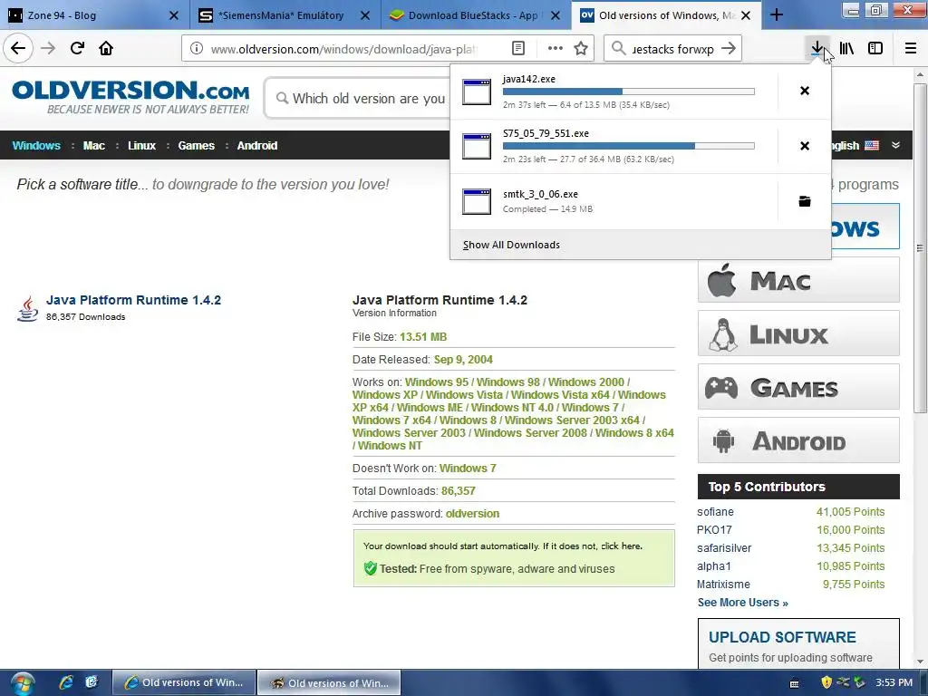Switch to the Zone 94 - Blog tab
The width and height of the screenshot is (928, 696).
(x=93, y=15)
